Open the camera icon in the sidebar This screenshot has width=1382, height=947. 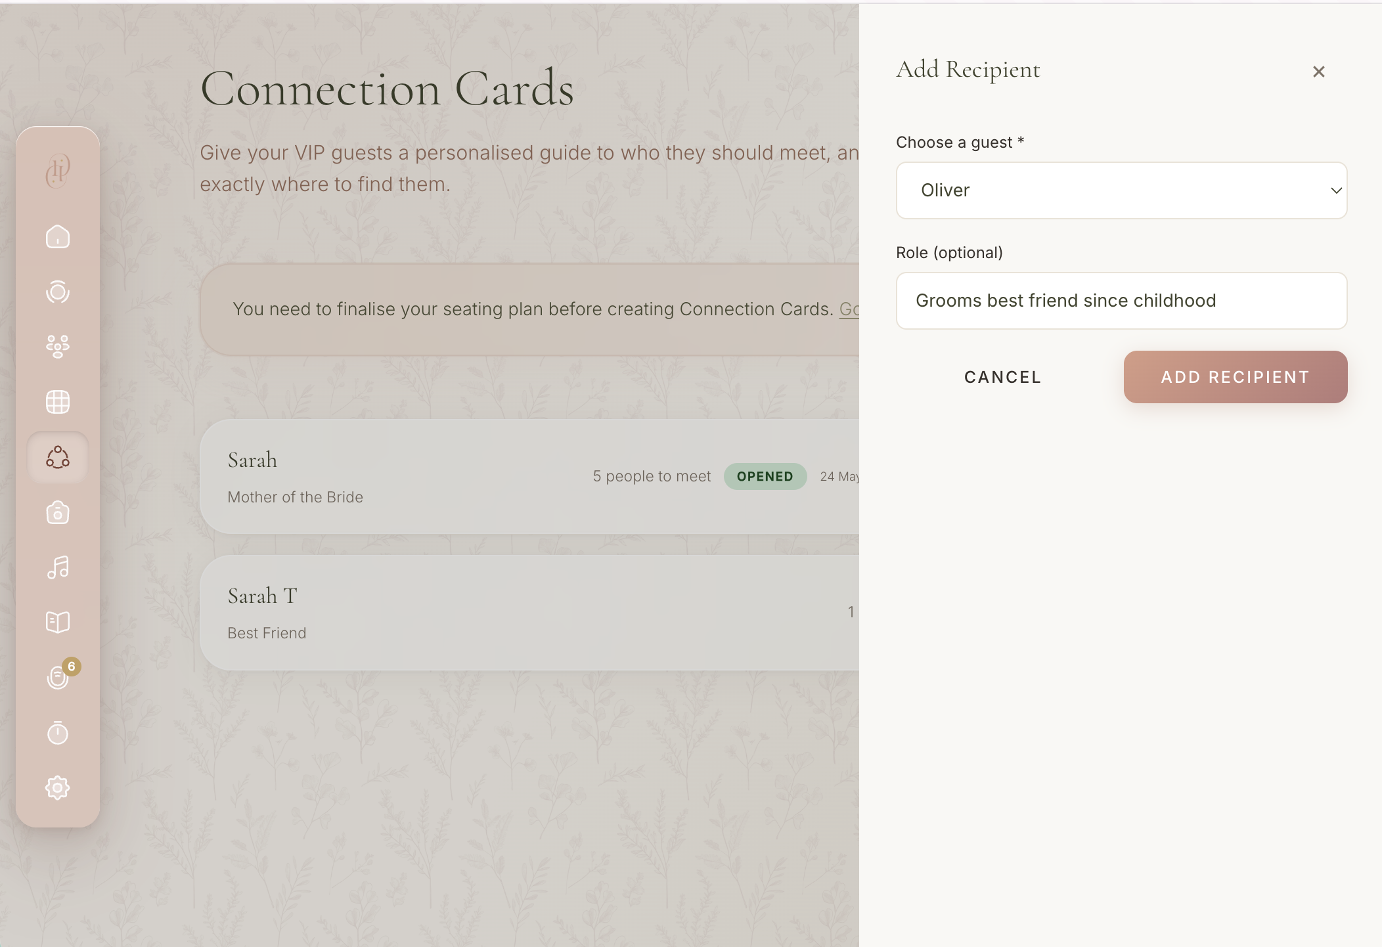(x=58, y=512)
